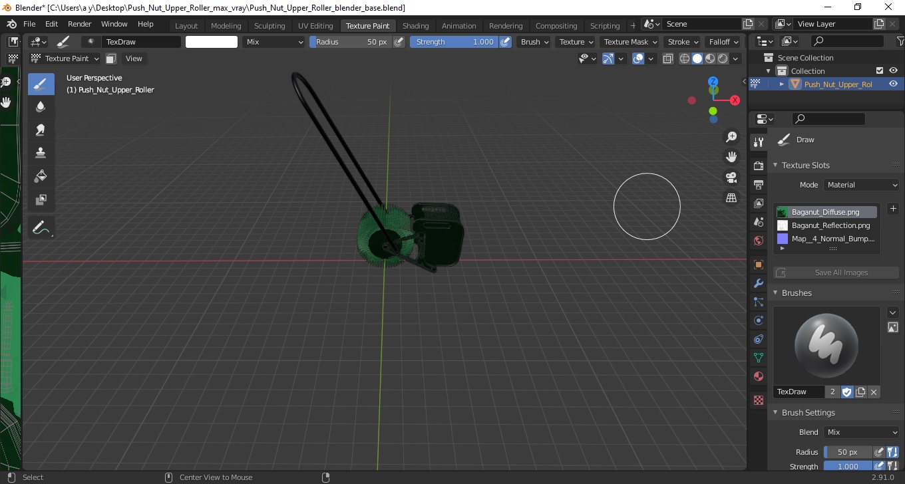Open the Texture Mask popover
The height and width of the screenshot is (484, 905).
tap(630, 42)
